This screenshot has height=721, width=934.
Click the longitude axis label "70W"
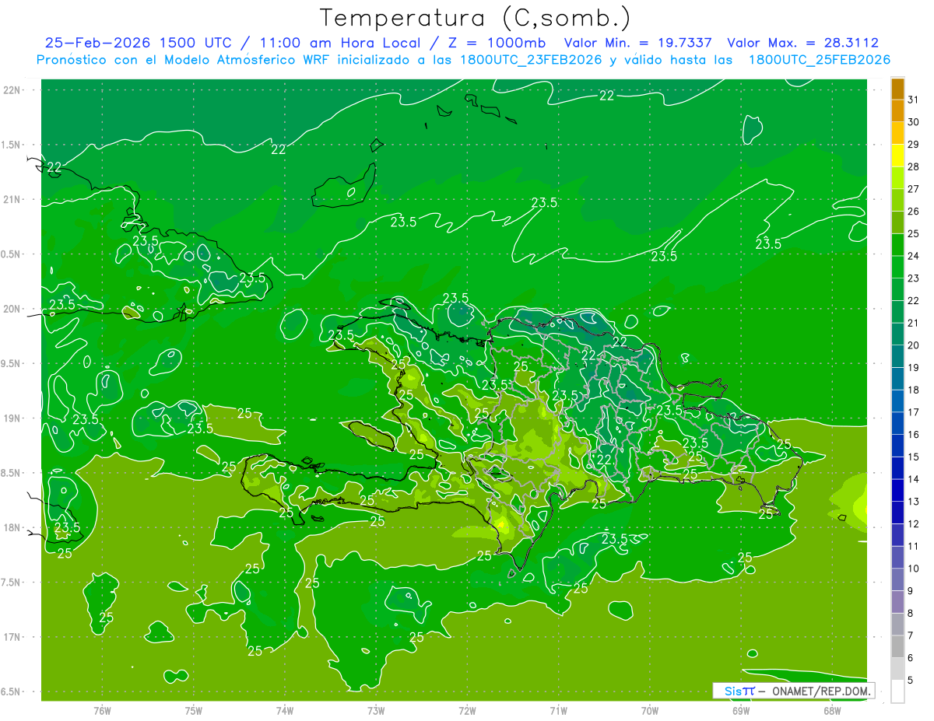click(650, 710)
